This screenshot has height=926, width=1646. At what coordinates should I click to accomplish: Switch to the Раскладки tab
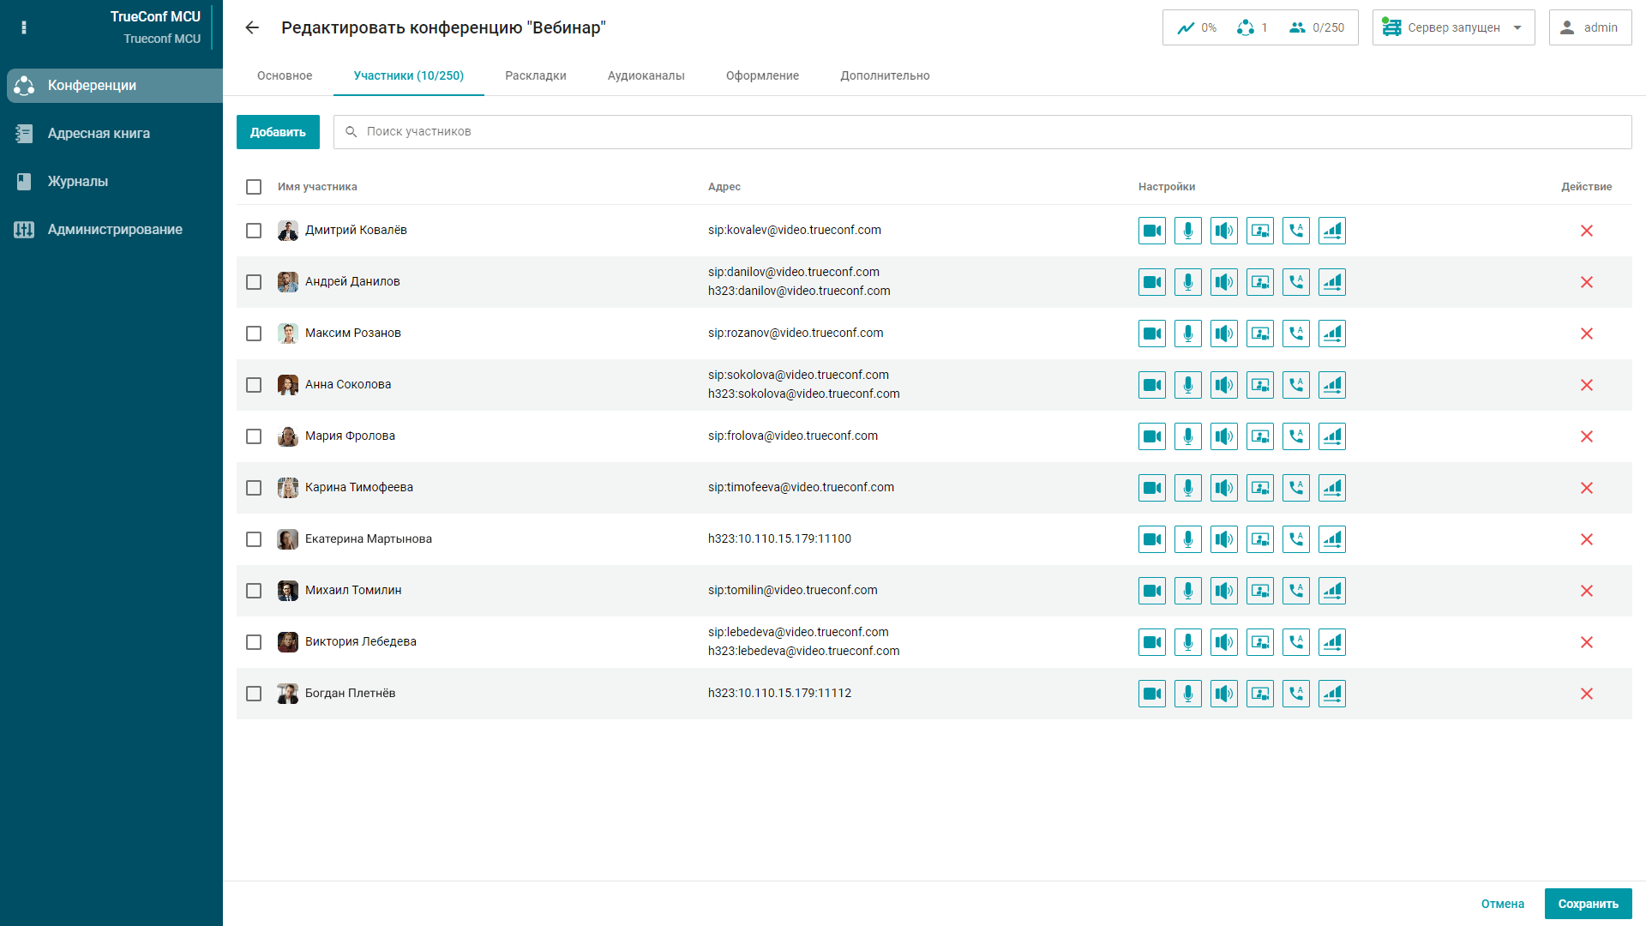(536, 75)
